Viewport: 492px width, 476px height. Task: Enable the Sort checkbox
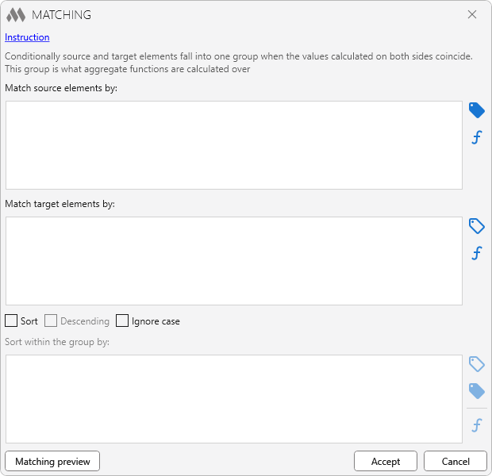pyautogui.click(x=11, y=321)
